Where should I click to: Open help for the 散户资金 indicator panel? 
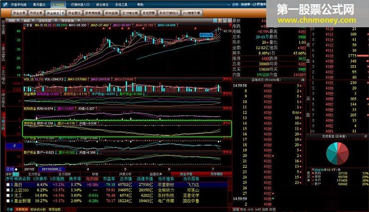pos(224,152)
